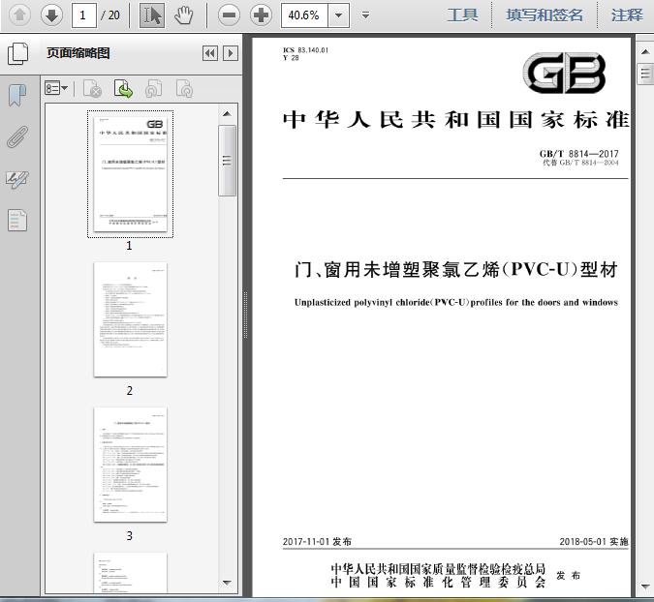Click the 40.6% zoom level field

(304, 15)
